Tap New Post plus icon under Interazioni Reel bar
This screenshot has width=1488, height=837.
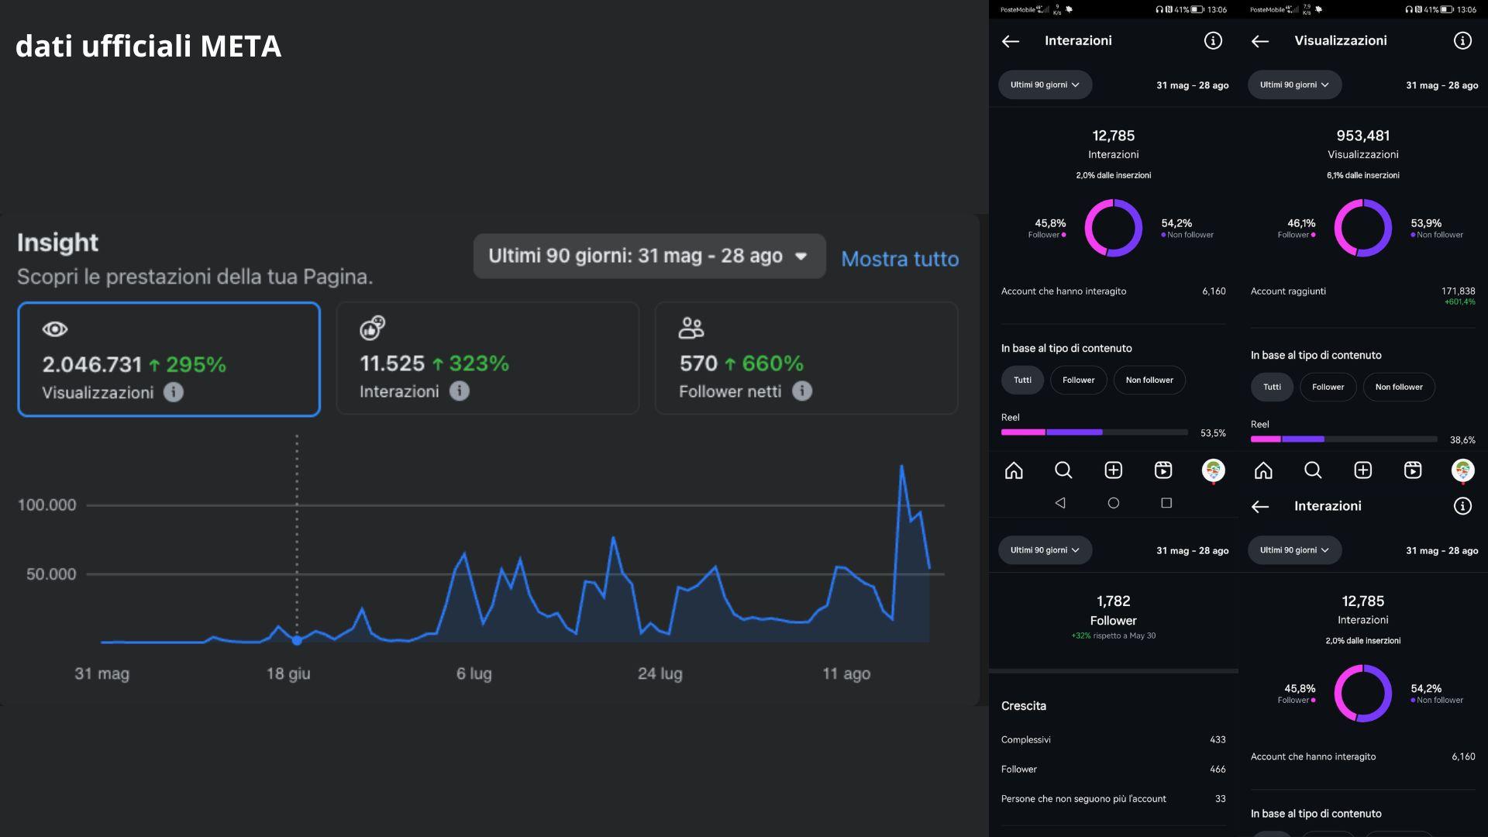(1114, 470)
